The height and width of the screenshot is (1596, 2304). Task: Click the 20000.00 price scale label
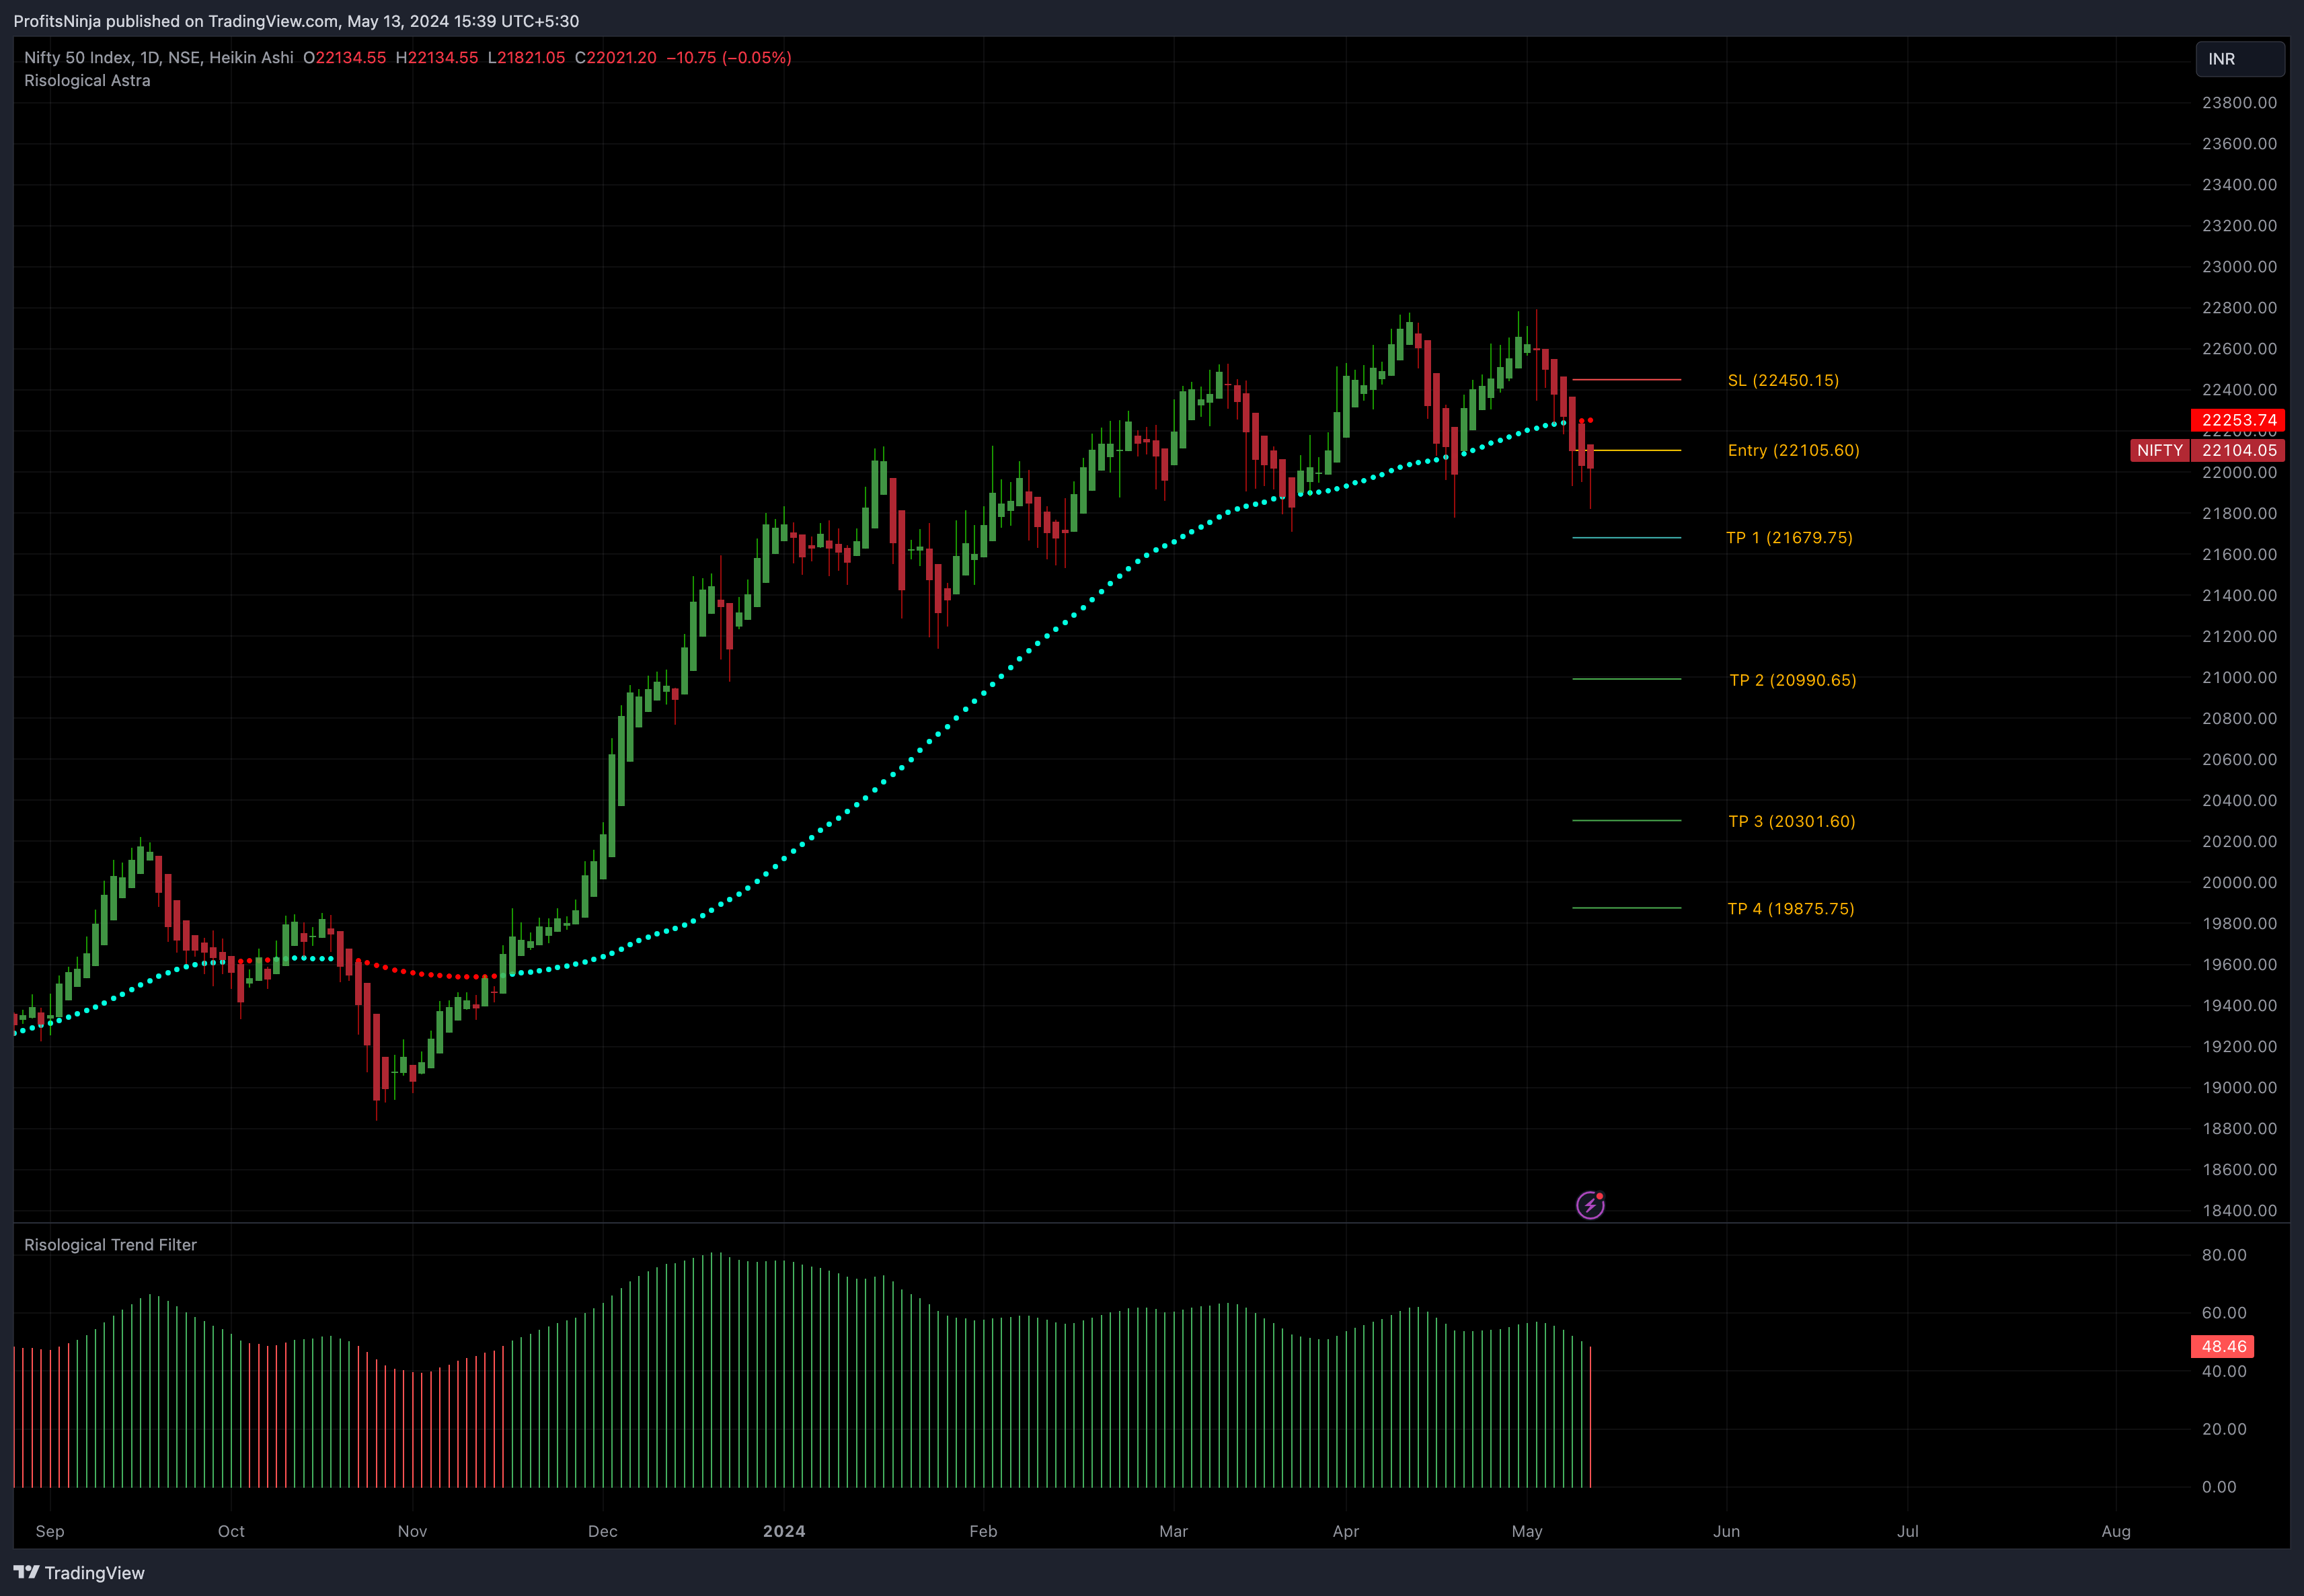click(x=2239, y=882)
